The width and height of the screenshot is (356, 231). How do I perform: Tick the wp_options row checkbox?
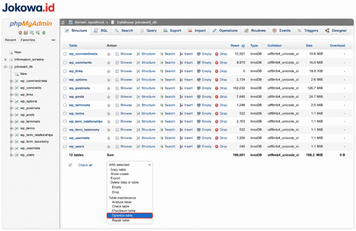pos(65,79)
